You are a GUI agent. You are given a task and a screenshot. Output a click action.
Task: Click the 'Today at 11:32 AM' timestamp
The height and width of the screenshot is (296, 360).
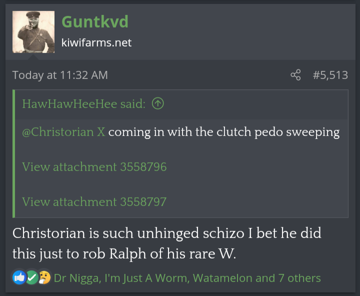(60, 75)
